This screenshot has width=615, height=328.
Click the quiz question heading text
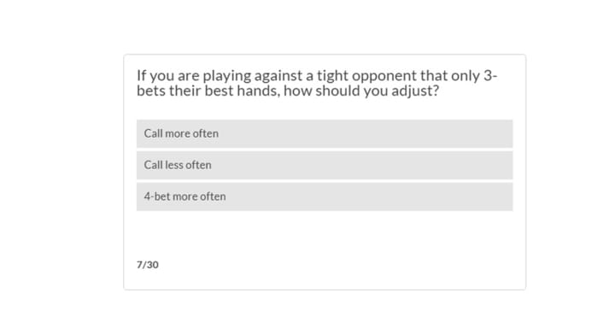[x=317, y=83]
